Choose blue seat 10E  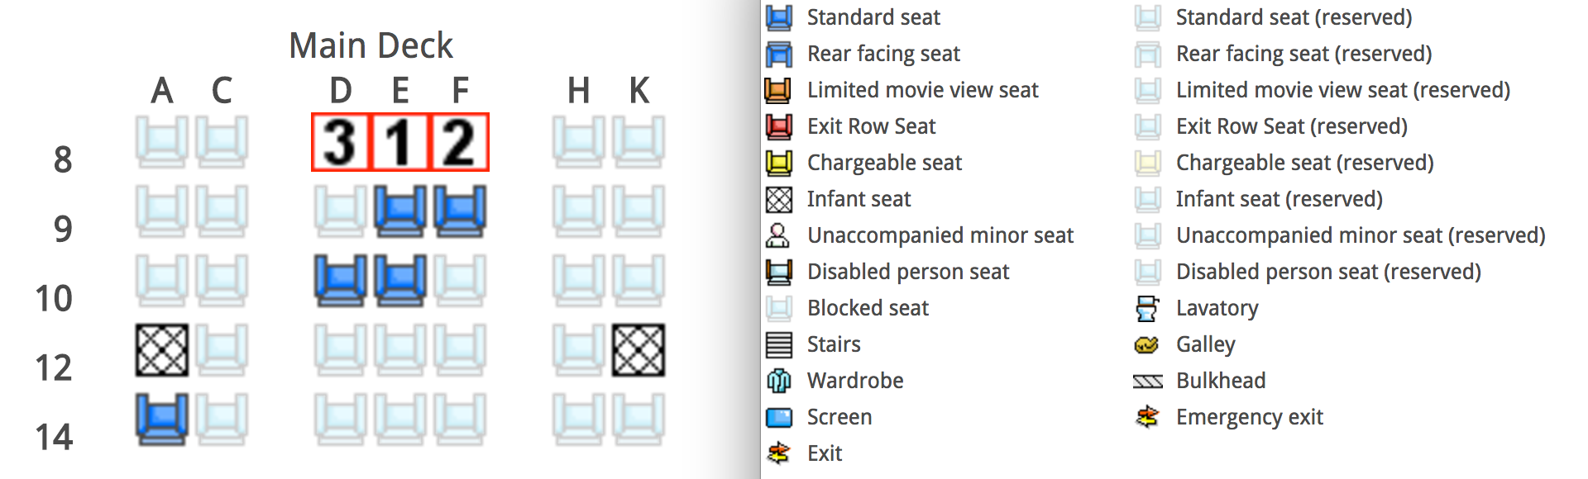coord(400,281)
